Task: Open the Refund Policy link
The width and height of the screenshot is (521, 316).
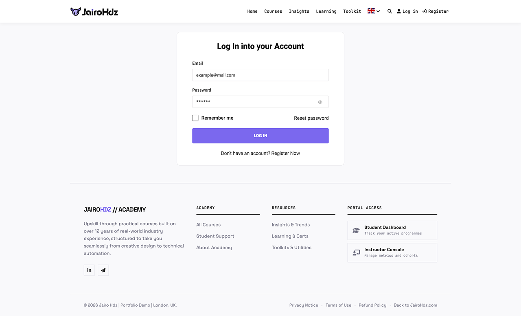Action: [x=372, y=305]
